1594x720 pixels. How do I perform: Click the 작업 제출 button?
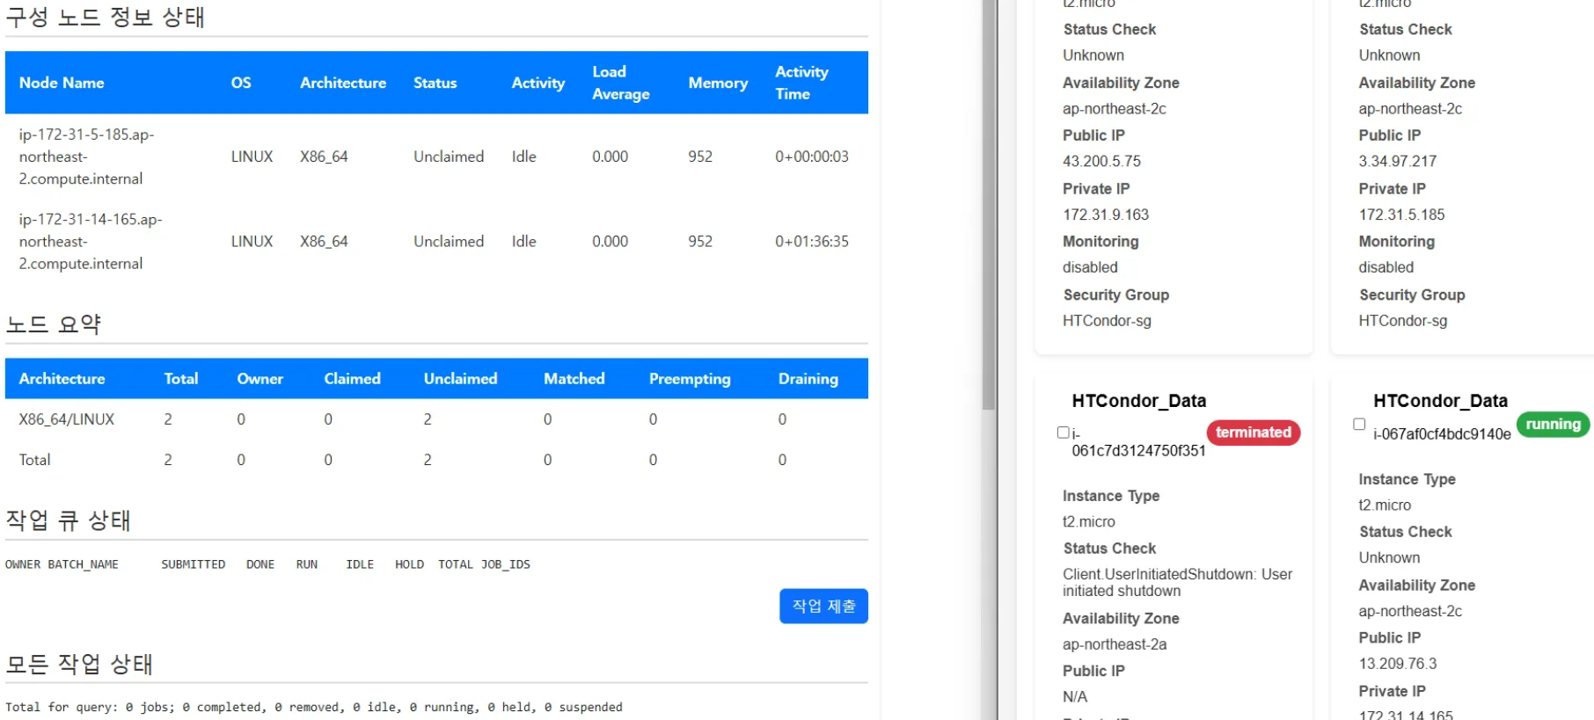[x=823, y=606]
